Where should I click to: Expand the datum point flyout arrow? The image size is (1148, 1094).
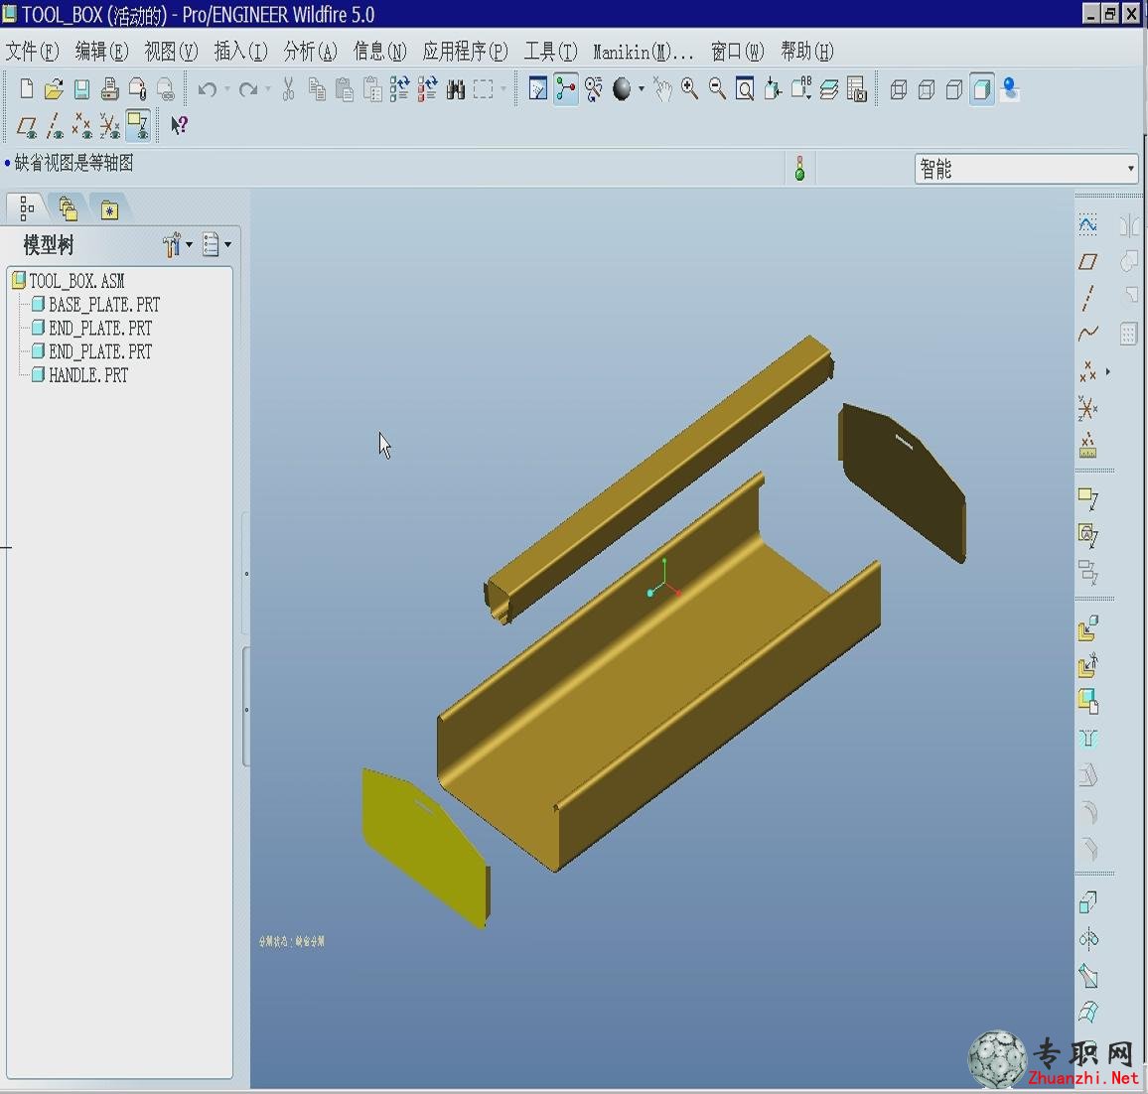pyautogui.click(x=1107, y=371)
